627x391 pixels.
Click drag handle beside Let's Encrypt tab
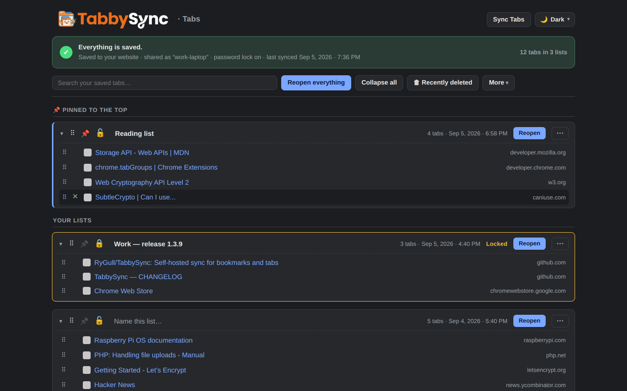tap(64, 370)
